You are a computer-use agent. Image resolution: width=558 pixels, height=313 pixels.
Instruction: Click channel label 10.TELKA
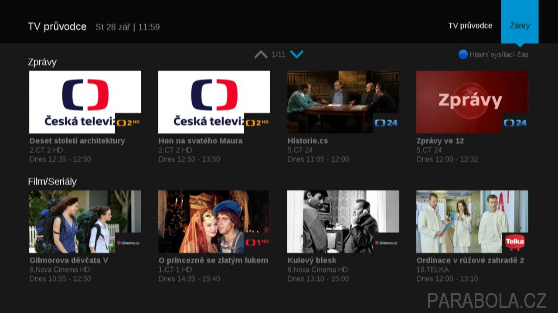tap(432, 270)
